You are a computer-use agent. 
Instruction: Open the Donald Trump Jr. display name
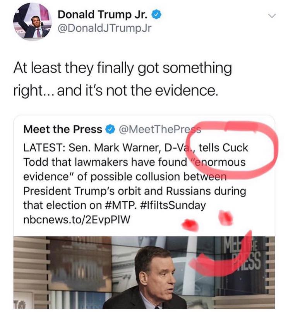pos(103,15)
